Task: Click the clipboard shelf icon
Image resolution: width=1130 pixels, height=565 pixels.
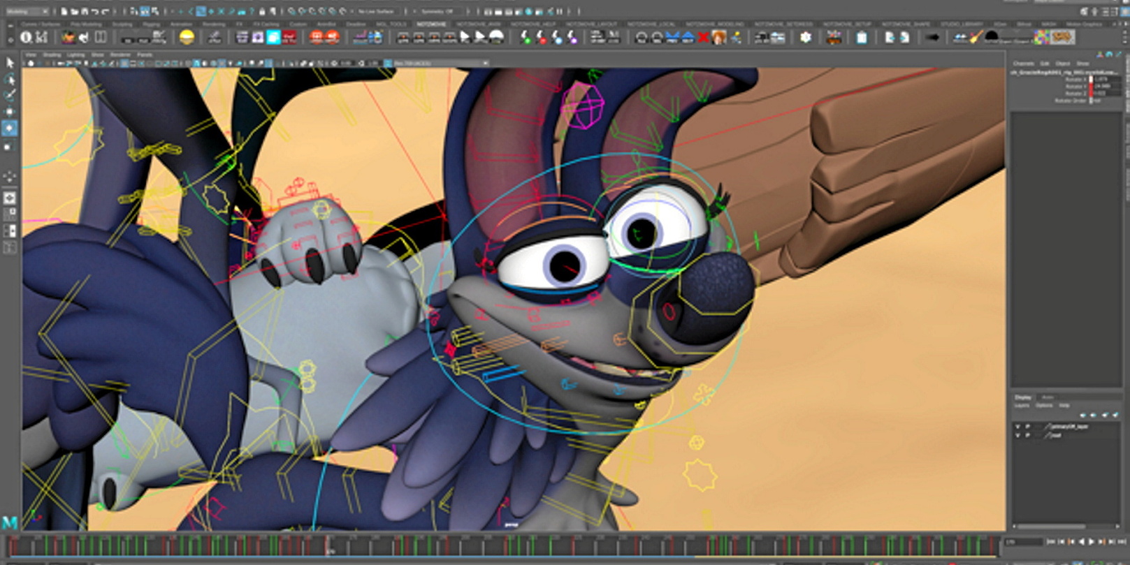Action: (862, 37)
